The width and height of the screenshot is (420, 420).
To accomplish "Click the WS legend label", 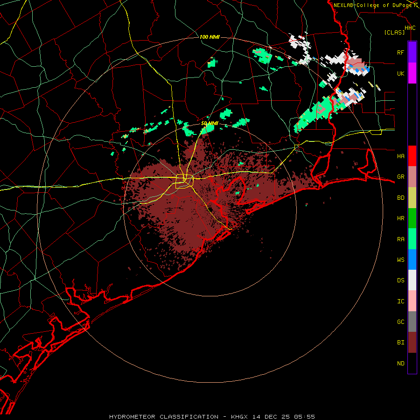I will tap(400, 259).
